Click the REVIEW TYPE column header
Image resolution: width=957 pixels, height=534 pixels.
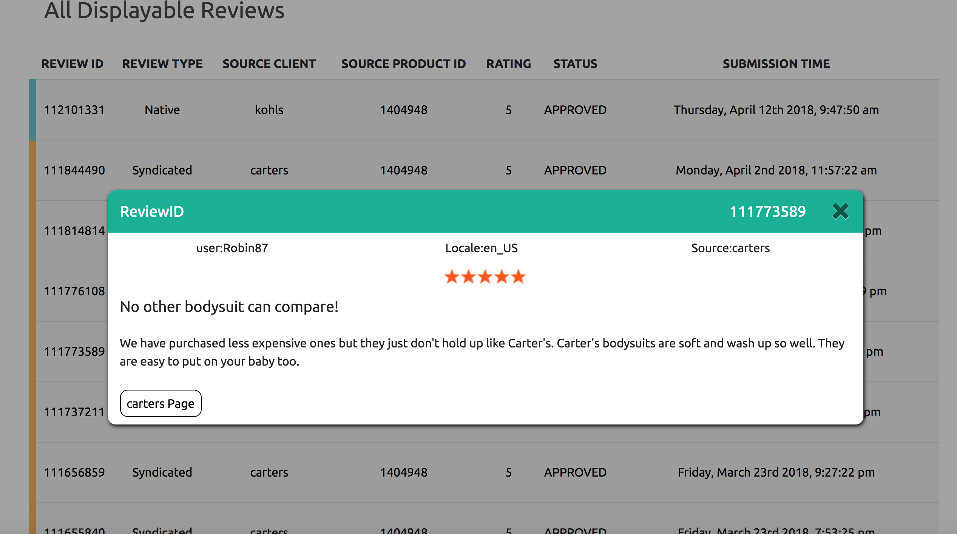click(162, 64)
